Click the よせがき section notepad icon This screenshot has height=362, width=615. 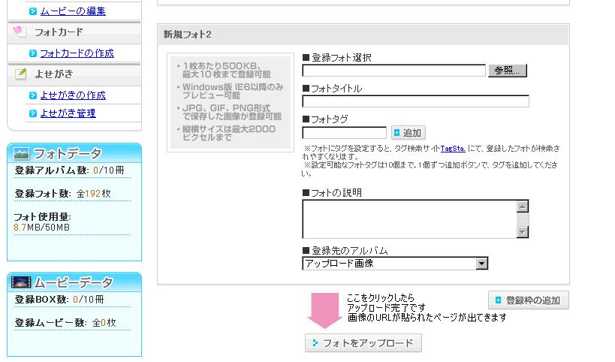click(x=20, y=74)
